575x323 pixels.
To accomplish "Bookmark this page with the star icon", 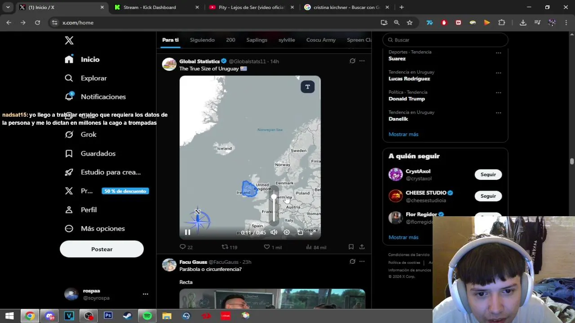I will point(410,22).
